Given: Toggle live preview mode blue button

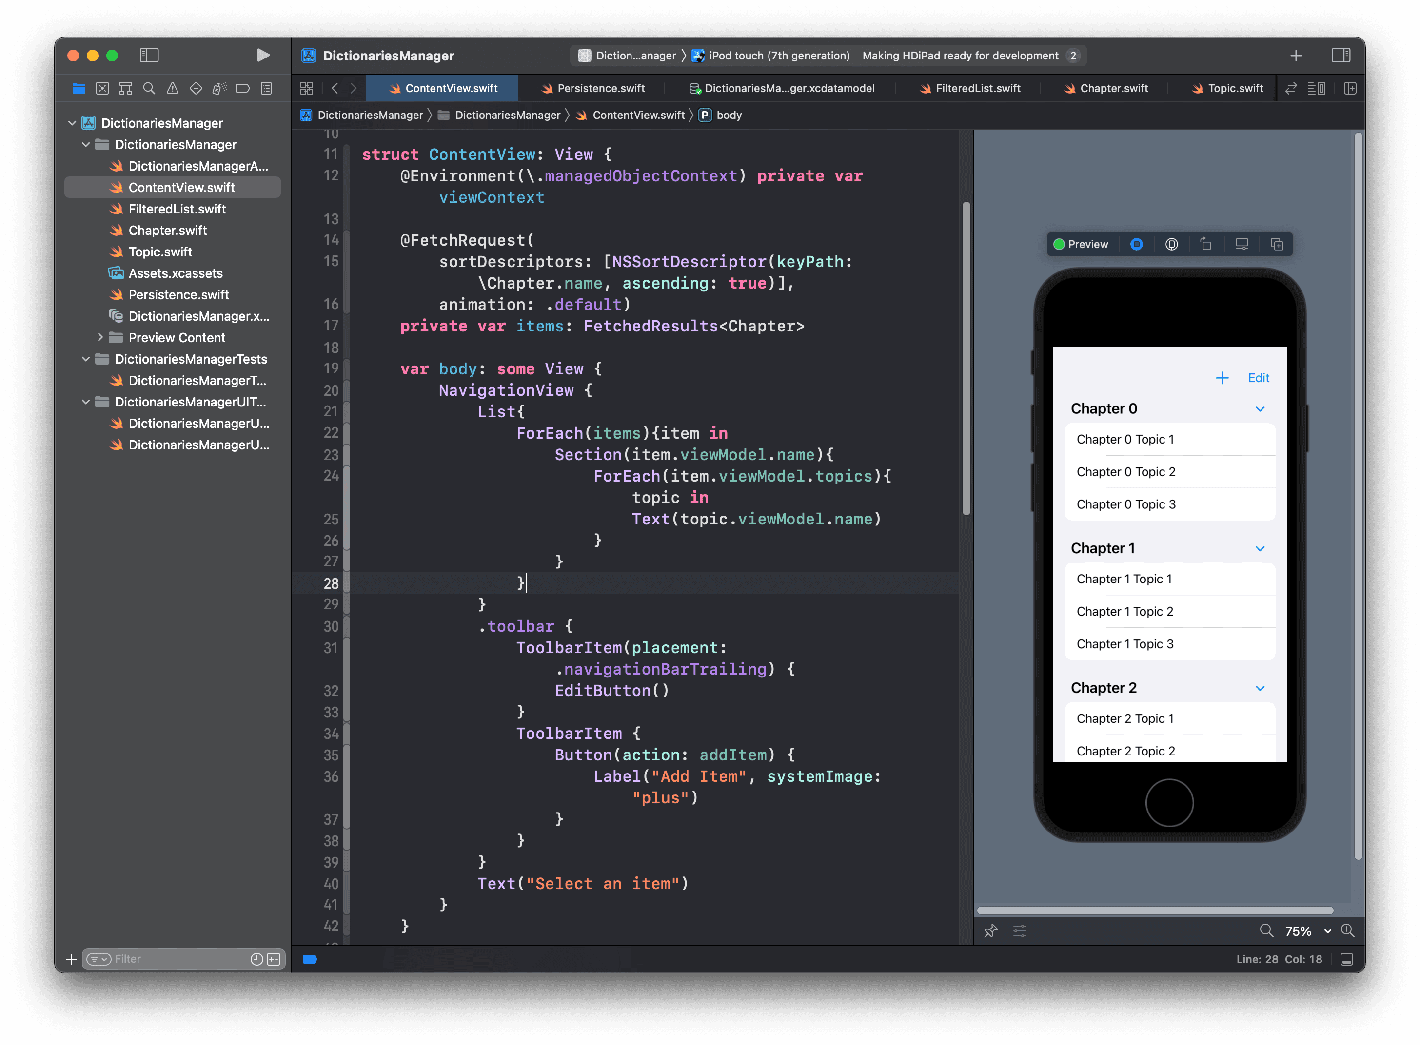Looking at the screenshot, I should click(x=1137, y=244).
